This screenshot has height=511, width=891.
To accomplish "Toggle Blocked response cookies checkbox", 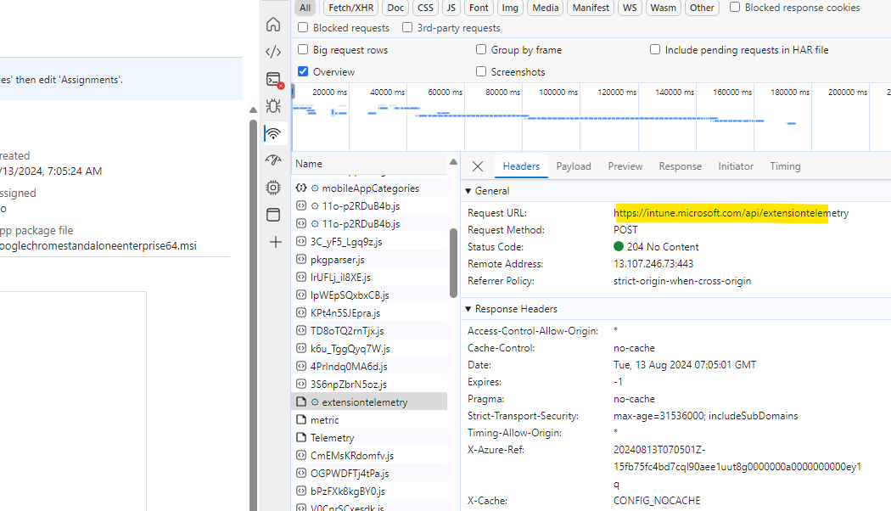I will pyautogui.click(x=735, y=7).
